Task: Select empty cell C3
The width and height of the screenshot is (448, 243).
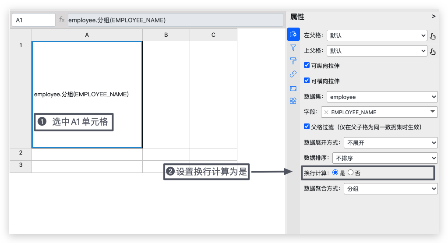Action: tap(213, 166)
